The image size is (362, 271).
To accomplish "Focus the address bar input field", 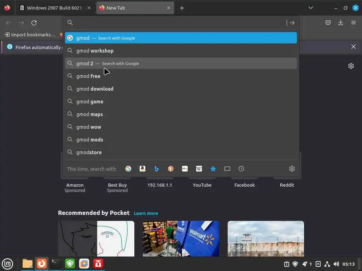I will click(x=179, y=23).
